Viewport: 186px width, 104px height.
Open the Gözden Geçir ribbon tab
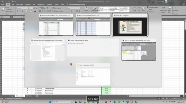click(x=41, y=5)
